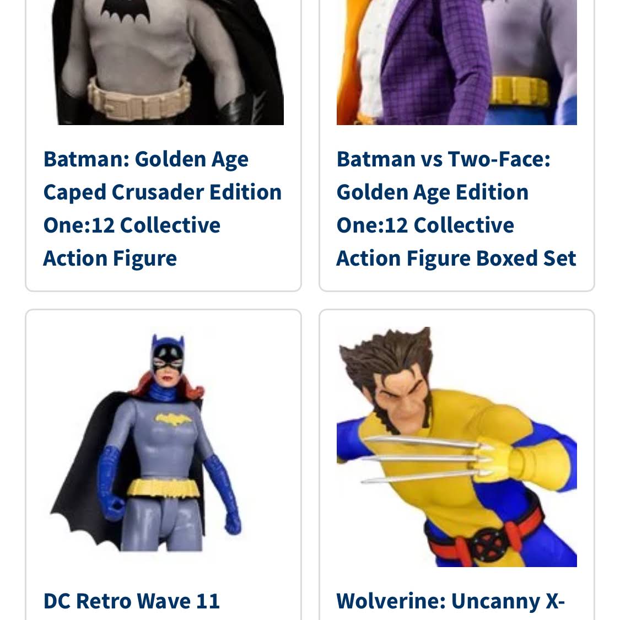Click the 'Action Figure Boxed Set' text
This screenshot has height=620, width=620.
(x=456, y=258)
